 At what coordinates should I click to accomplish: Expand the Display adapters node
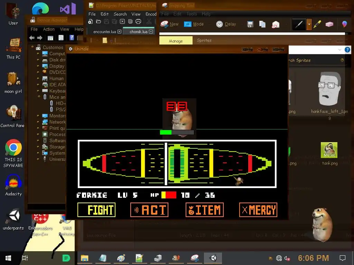(38, 66)
